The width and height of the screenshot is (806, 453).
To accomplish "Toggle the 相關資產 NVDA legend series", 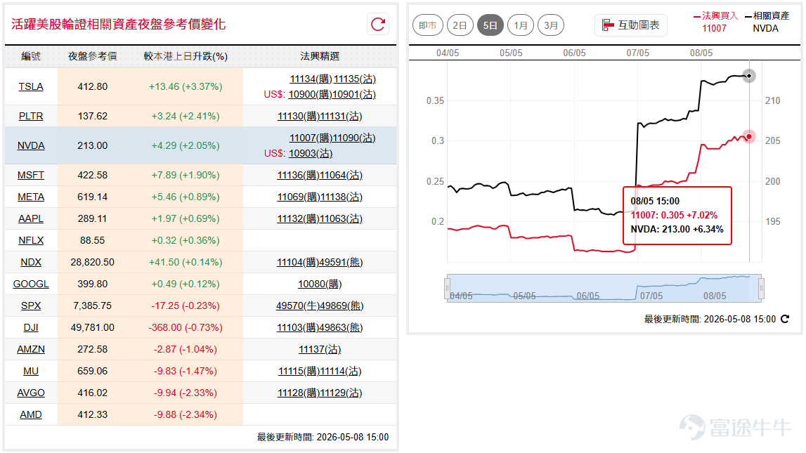I will click(767, 22).
